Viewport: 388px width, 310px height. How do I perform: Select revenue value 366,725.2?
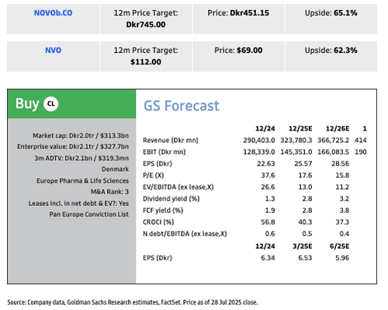pos(334,141)
